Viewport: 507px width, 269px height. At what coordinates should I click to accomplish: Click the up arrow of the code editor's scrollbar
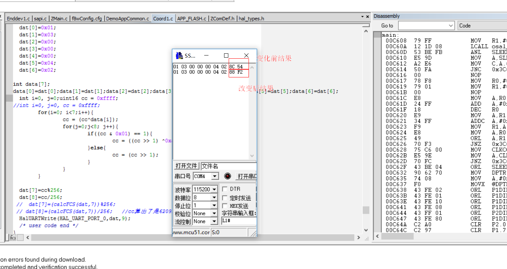366,31
